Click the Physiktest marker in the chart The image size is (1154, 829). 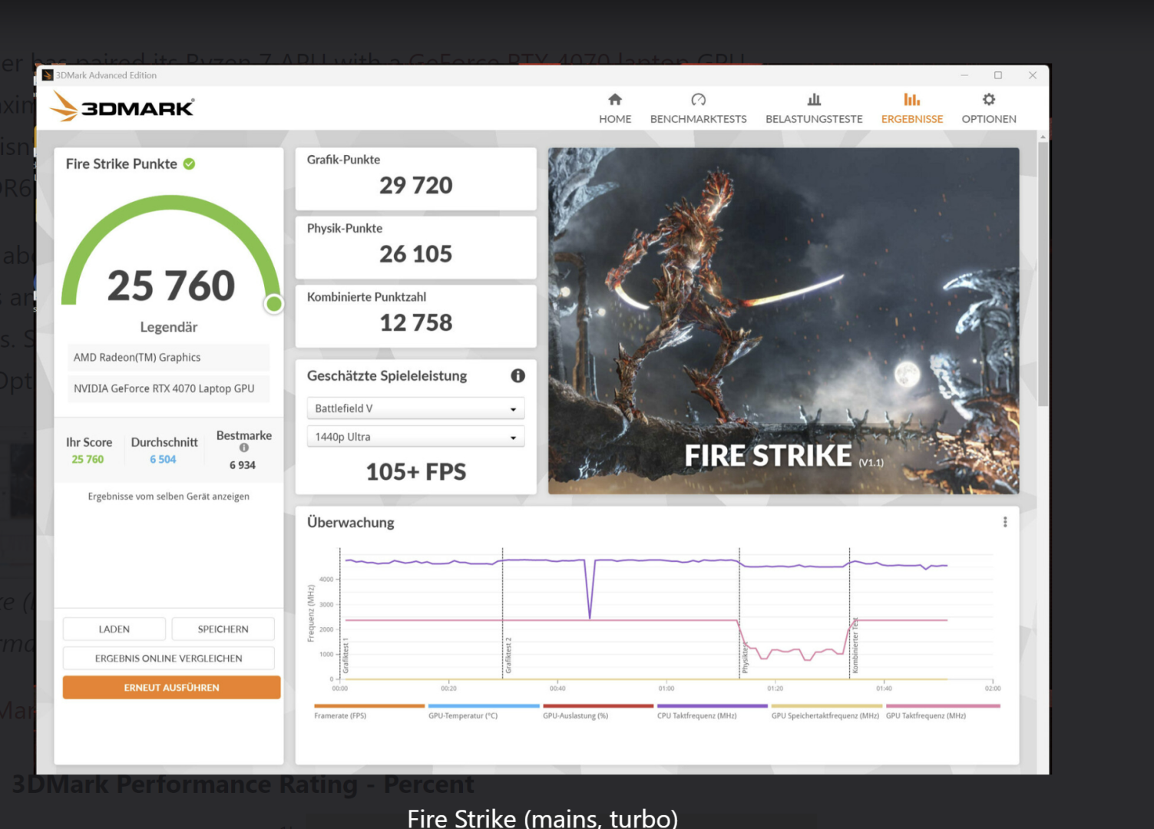coord(744,658)
